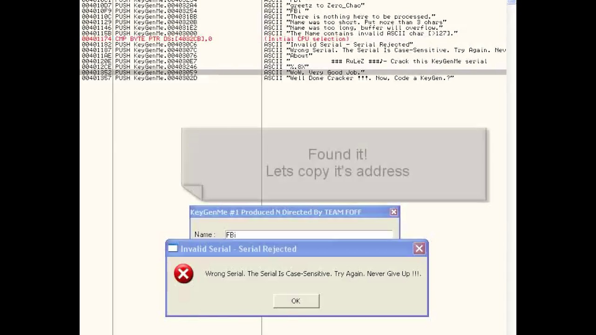This screenshot has height=335, width=596.
Task: Click PUSH KeyGenMe.00403000 instruction
Action: [x=156, y=33]
